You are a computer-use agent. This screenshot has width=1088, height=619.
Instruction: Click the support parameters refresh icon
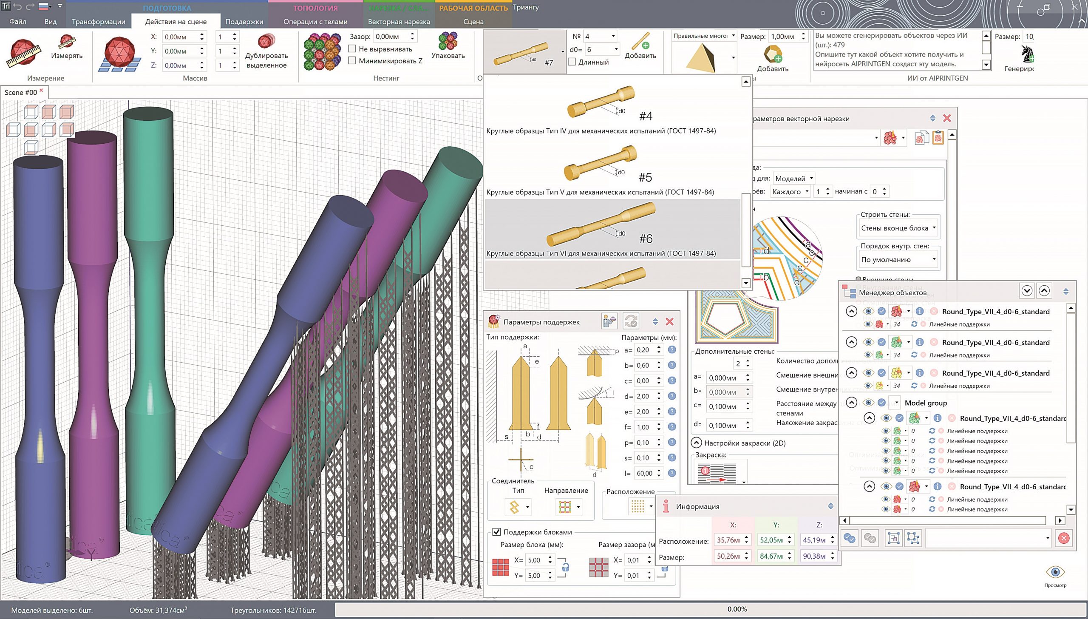point(631,321)
